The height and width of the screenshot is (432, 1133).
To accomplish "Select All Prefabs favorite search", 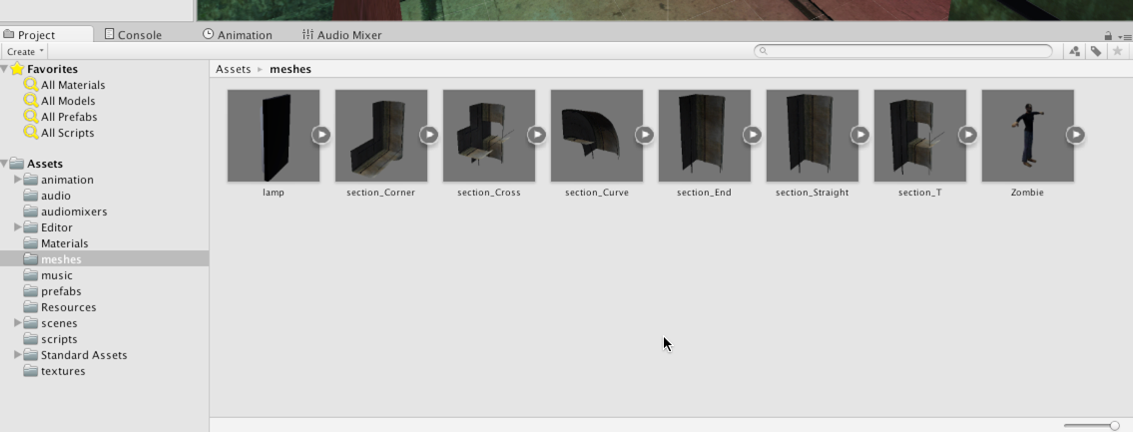I will coord(69,117).
